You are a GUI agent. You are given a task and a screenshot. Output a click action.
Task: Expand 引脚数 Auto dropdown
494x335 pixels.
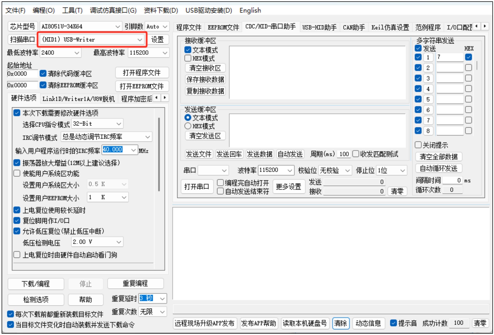165,26
